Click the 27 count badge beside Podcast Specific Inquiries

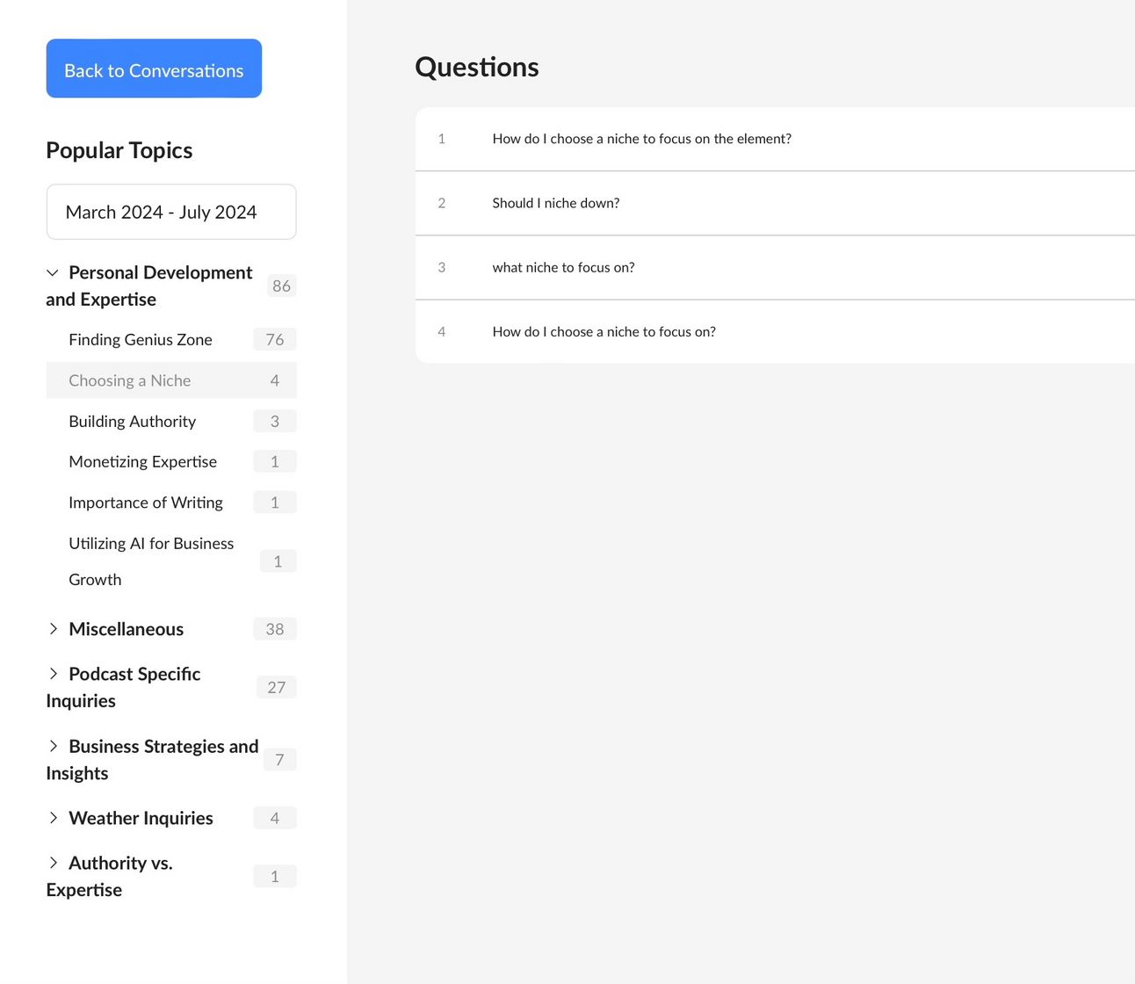click(x=277, y=687)
